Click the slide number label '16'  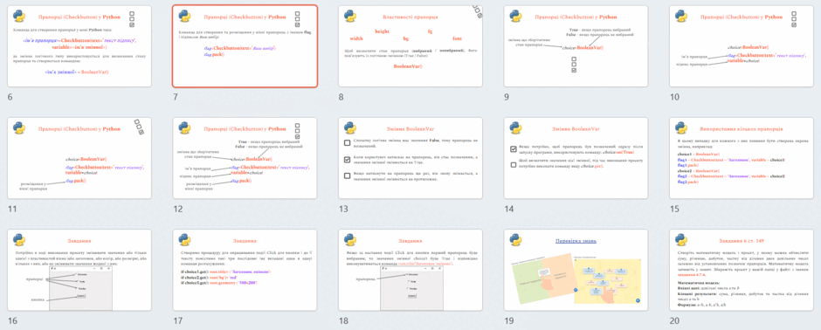coord(12,321)
